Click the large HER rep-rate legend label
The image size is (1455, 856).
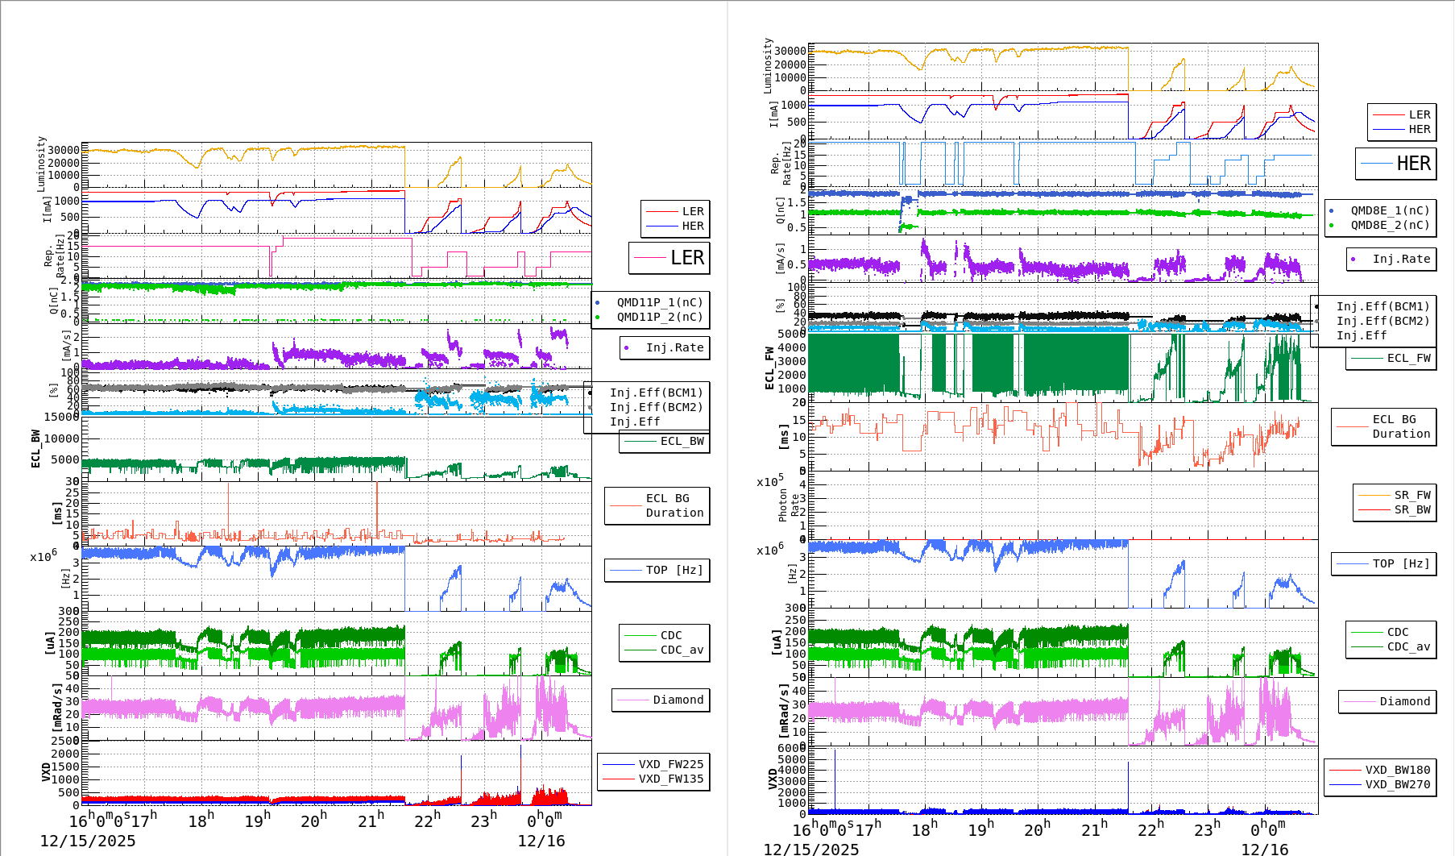(x=1413, y=164)
